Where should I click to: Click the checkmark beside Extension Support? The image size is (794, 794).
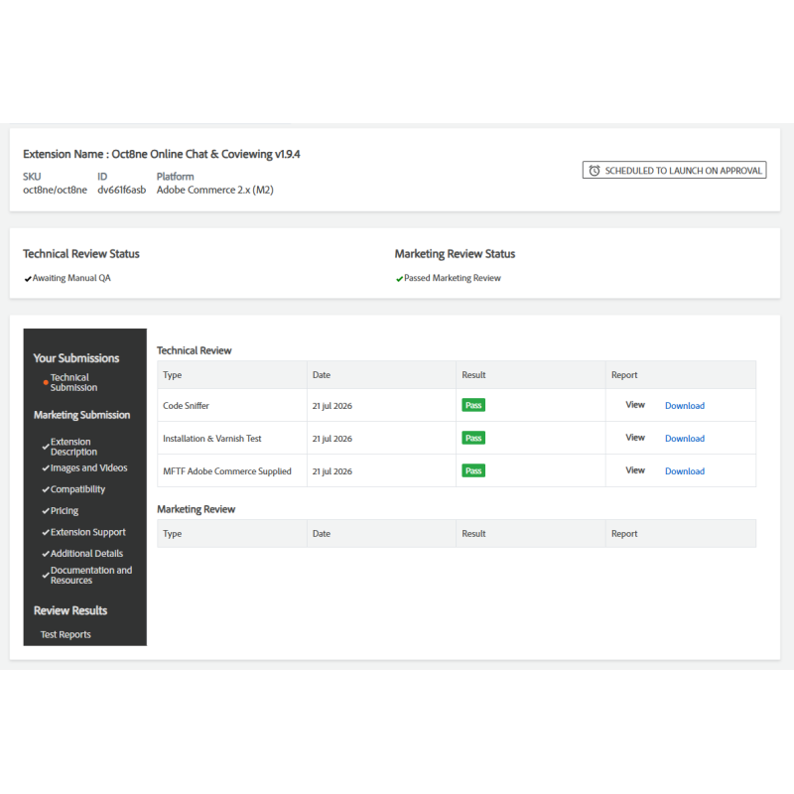click(46, 533)
